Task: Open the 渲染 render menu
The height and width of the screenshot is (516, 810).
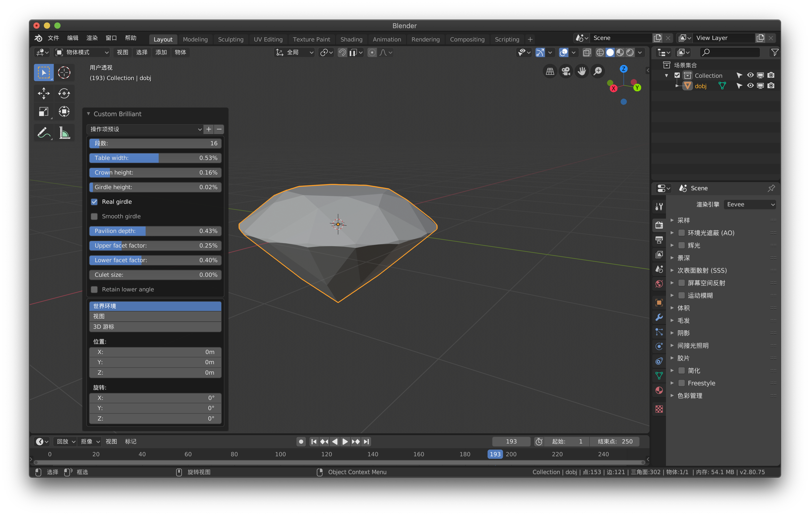Action: (92, 38)
